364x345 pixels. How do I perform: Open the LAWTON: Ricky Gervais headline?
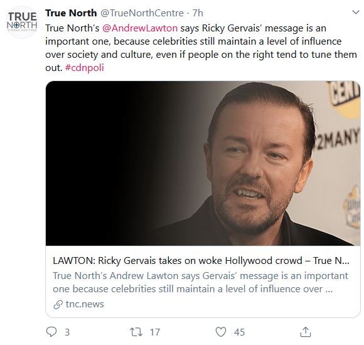coord(201,261)
